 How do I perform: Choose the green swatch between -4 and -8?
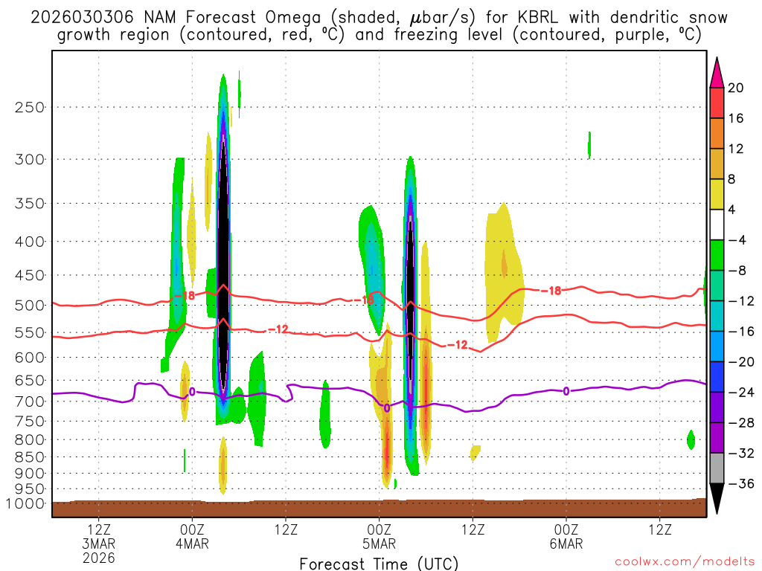coord(717,255)
